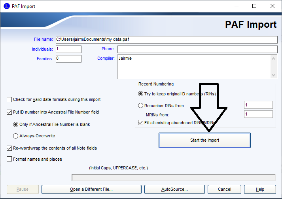Viewport: 282px width, 205px height.
Task: Click into the Phone text field
Action: pyautogui.click(x=197, y=49)
